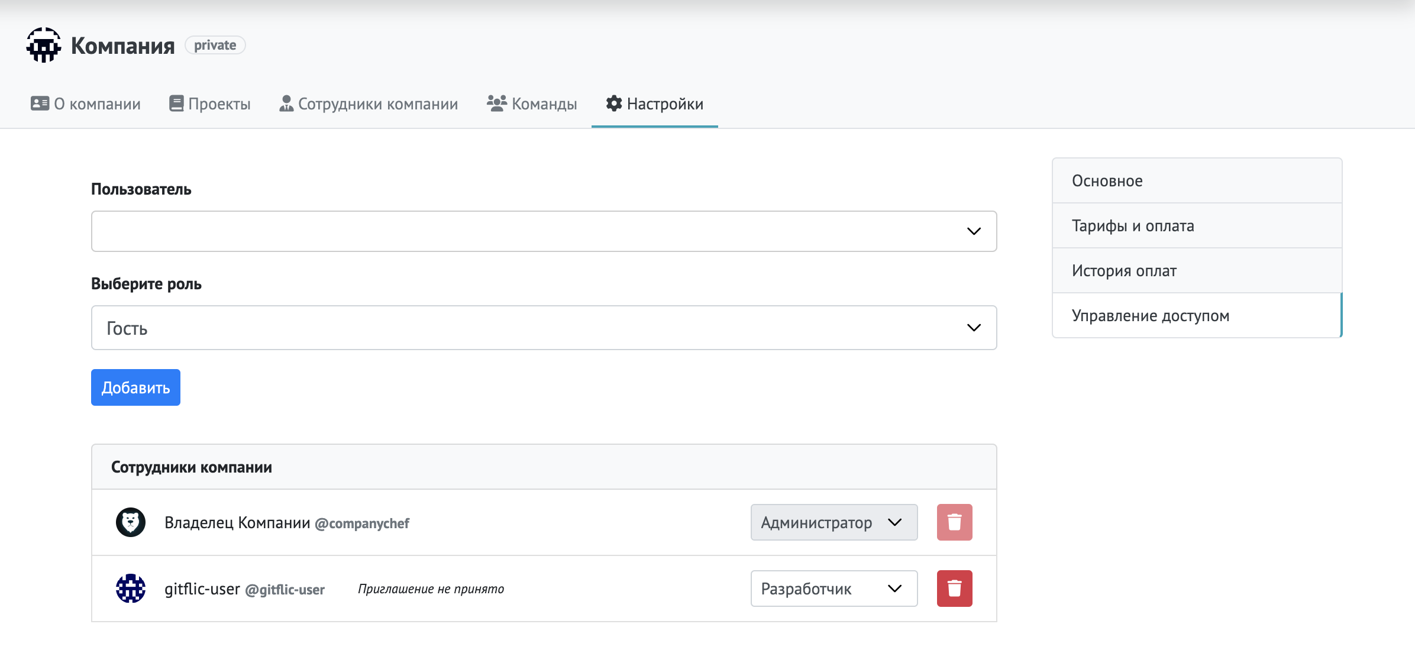Screen dimensions: 1415x666
Task: Change the Разработчик role dropdown
Action: tap(834, 589)
